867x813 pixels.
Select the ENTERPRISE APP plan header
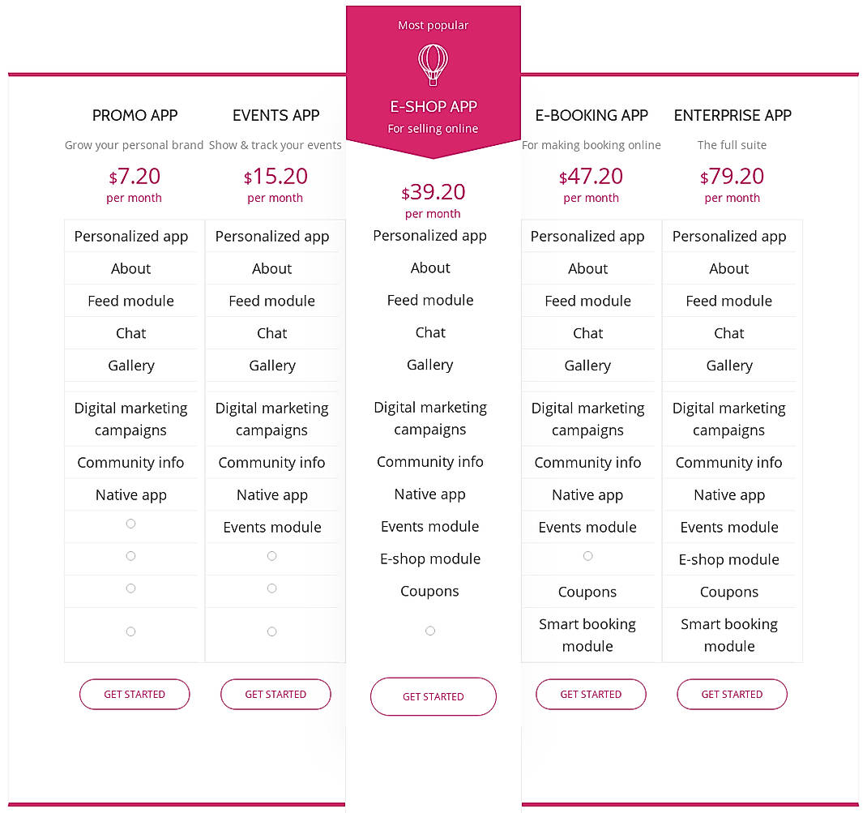pyautogui.click(x=732, y=115)
